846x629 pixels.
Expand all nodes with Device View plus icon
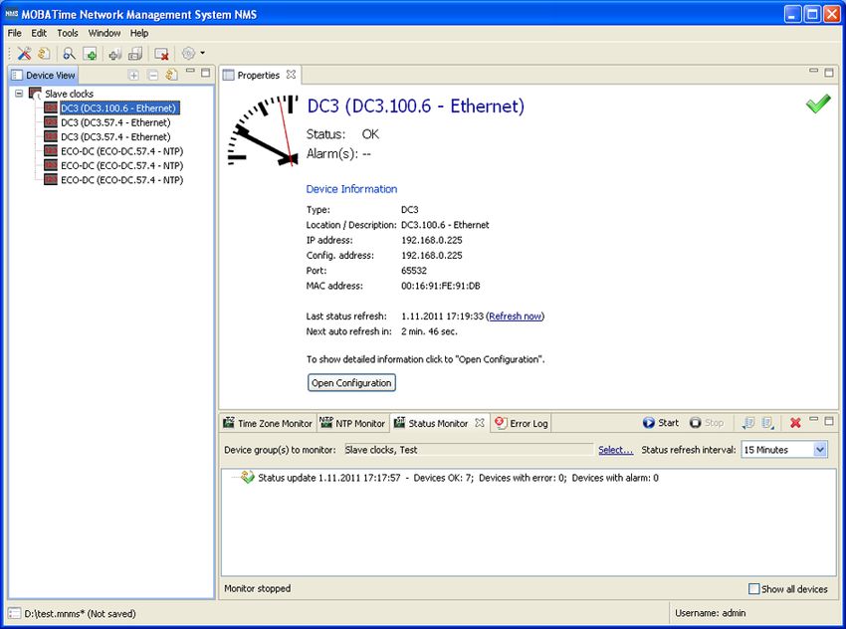(133, 75)
